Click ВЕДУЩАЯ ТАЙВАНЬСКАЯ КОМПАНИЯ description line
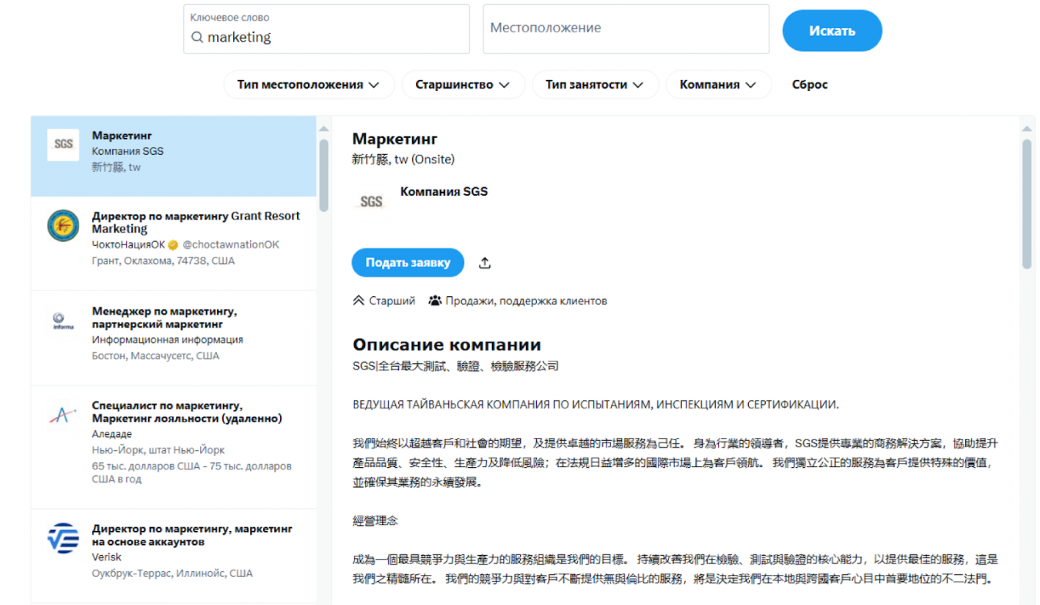Screen dimensions: 1040x605 [x=596, y=404]
